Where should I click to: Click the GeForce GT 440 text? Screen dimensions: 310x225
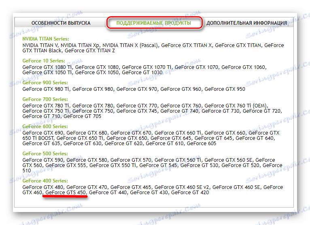pyautogui.click(x=108, y=193)
